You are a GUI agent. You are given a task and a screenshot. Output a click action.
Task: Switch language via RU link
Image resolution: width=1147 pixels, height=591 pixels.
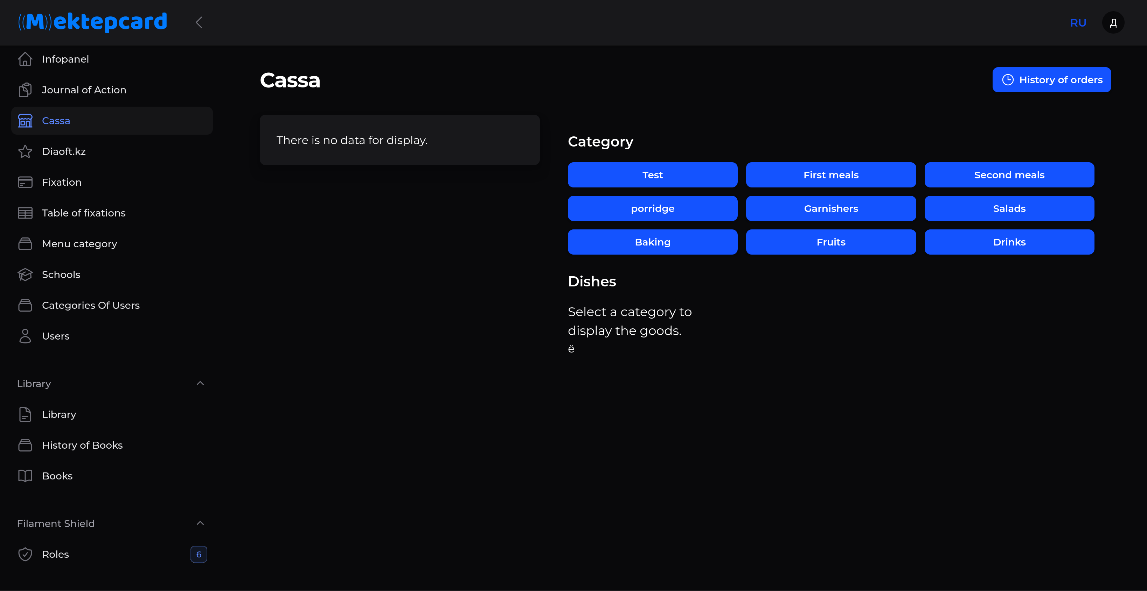click(x=1078, y=23)
